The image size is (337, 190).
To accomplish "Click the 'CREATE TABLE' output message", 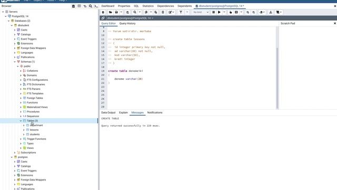I will tap(110, 119).
